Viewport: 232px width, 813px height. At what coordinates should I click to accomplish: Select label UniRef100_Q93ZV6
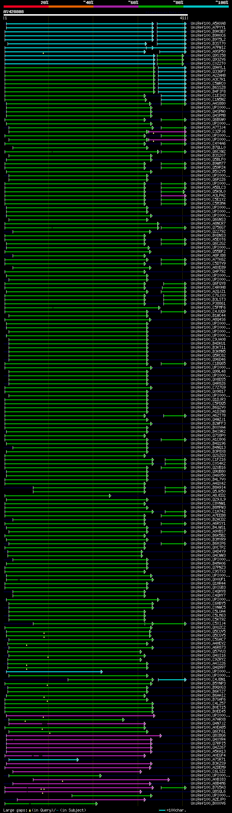(x=208, y=59)
